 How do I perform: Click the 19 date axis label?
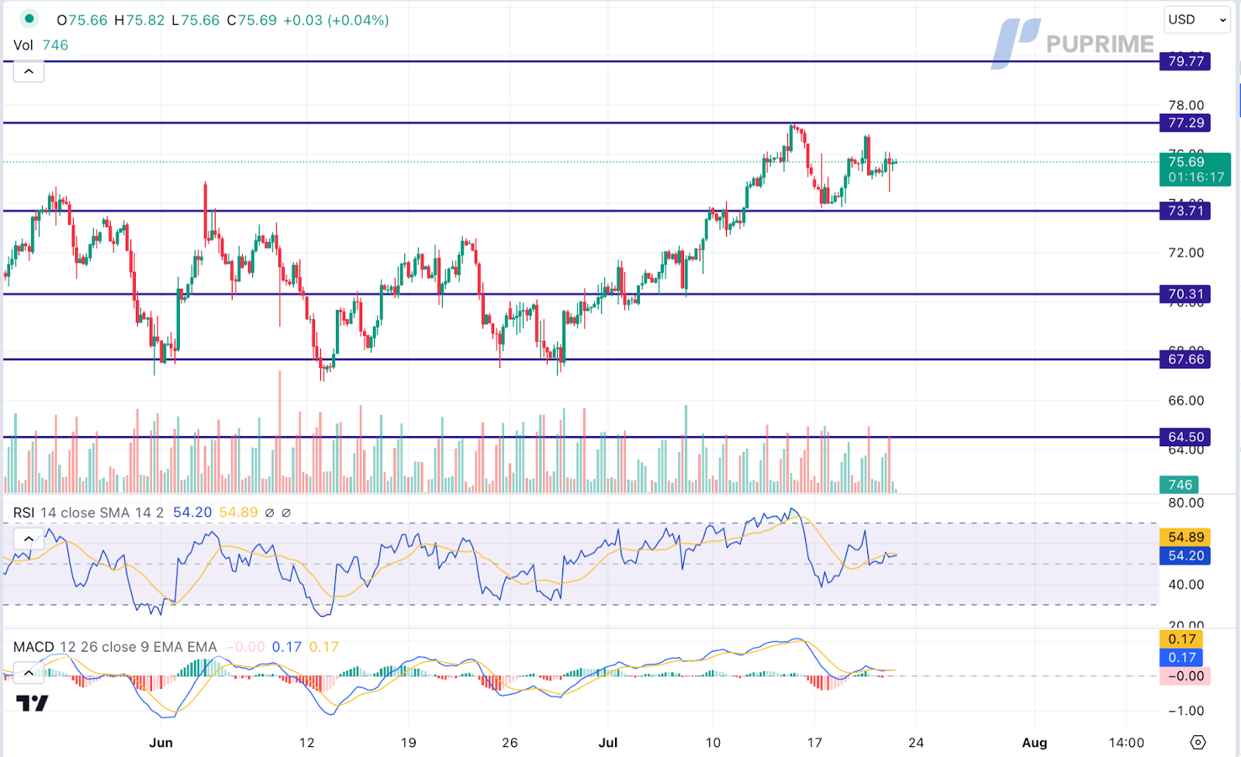click(408, 742)
